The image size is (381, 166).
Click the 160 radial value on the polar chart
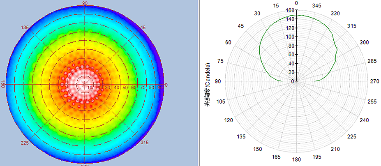click(290, 11)
